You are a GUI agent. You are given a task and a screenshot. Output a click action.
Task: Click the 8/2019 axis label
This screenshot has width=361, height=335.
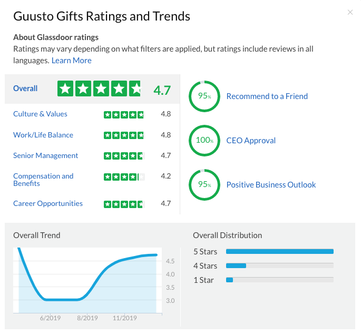[x=87, y=318]
